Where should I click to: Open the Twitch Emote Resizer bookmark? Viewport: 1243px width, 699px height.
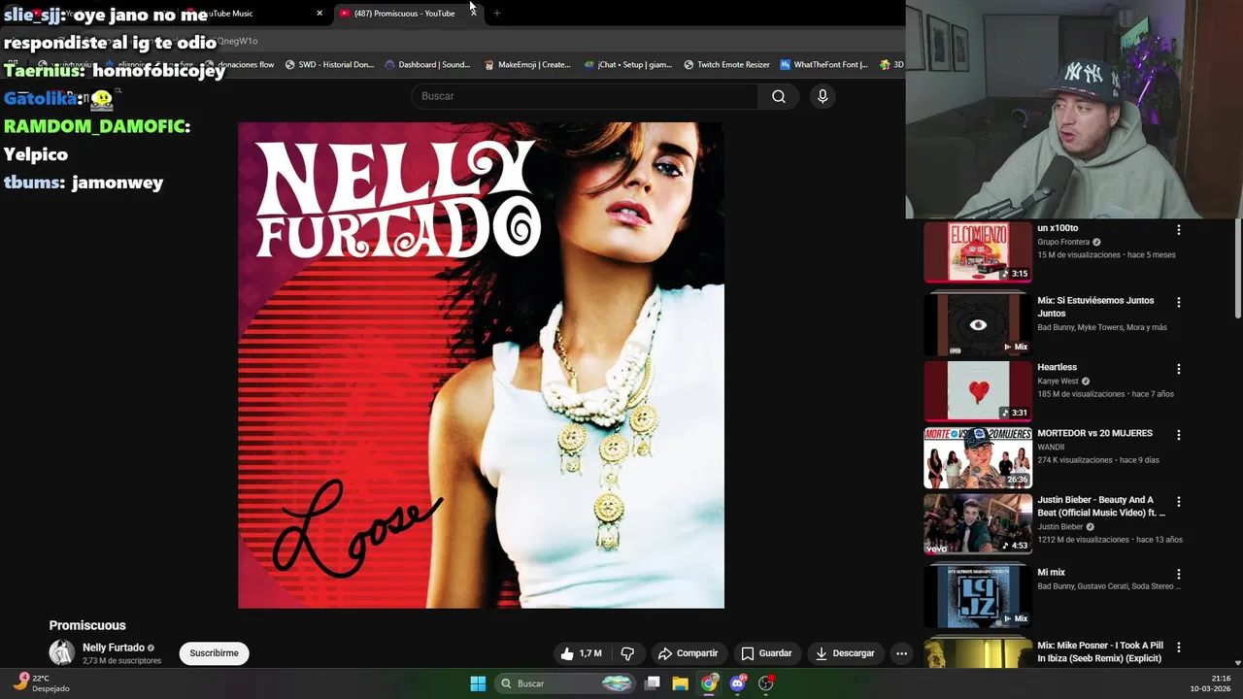[x=726, y=64]
